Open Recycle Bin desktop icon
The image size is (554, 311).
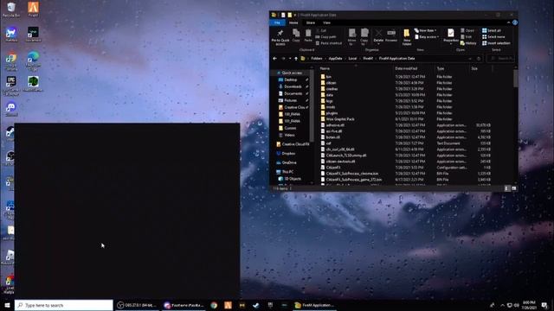(x=11, y=10)
